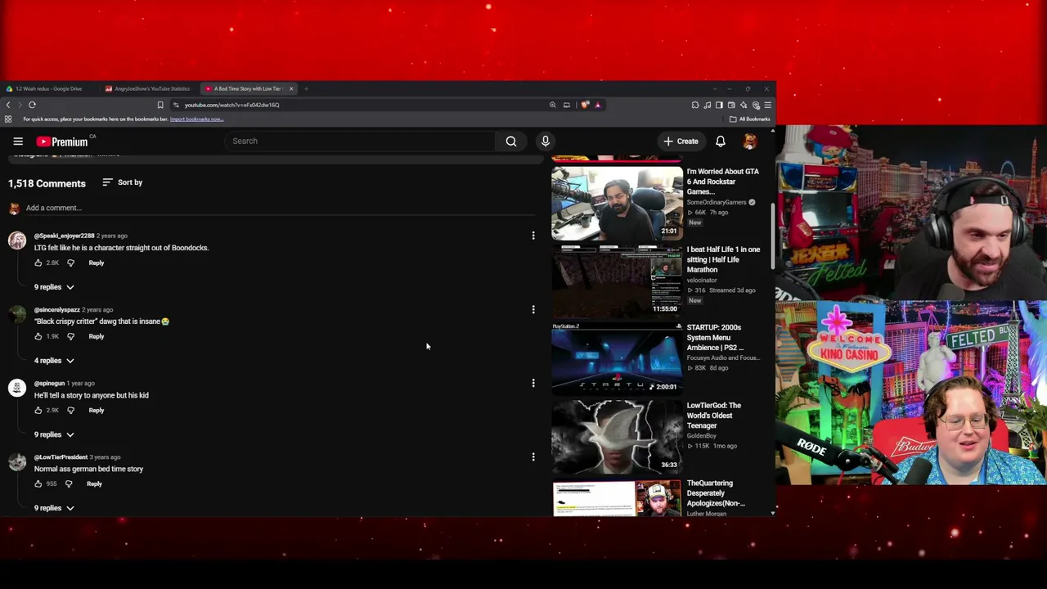This screenshot has width=1047, height=589.
Task: Open the account avatar menu
Action: (750, 142)
